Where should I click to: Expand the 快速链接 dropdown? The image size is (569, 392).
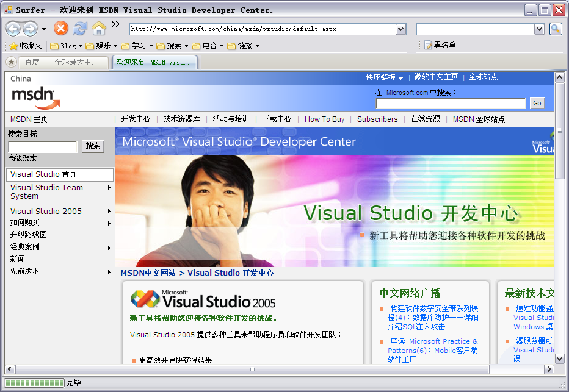(384, 77)
